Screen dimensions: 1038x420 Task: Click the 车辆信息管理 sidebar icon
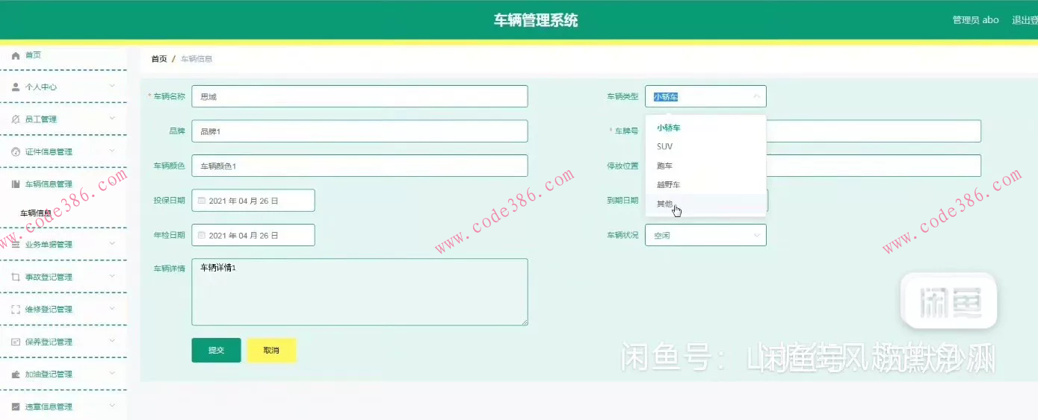tap(16, 184)
